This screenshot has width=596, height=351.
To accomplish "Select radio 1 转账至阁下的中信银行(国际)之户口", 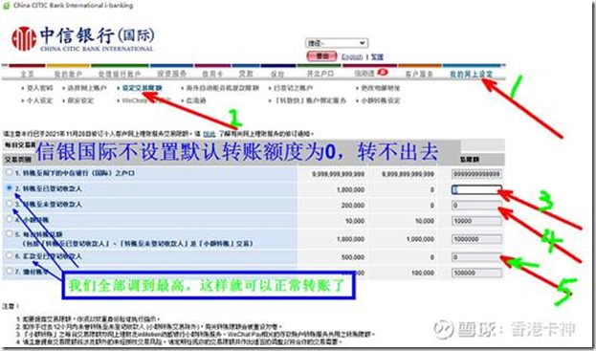I will click(9, 172).
